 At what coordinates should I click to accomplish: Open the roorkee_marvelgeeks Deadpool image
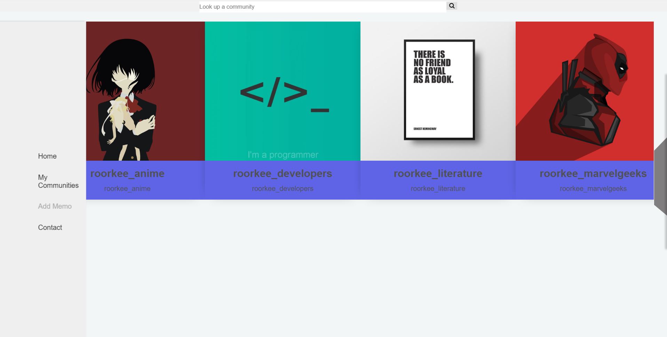(x=585, y=91)
